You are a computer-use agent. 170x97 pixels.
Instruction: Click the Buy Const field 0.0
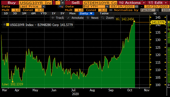coord(39,10)
